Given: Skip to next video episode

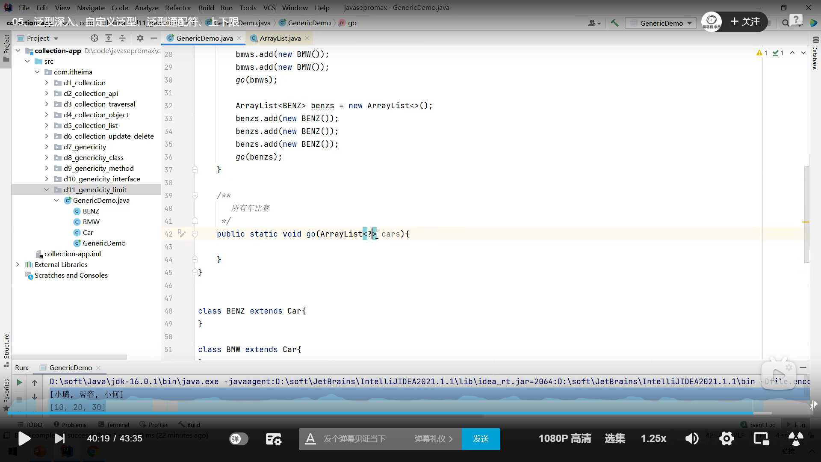Looking at the screenshot, I should point(60,438).
